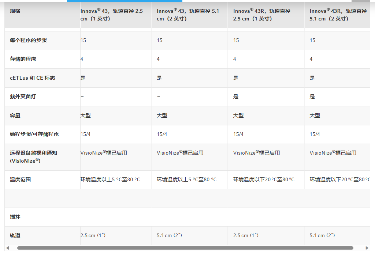Click 每个程序的步骤 value 15 for Innova 43 5.1 cm
Image resolution: width=375 pixels, height=254 pixels.
pyautogui.click(x=160, y=40)
